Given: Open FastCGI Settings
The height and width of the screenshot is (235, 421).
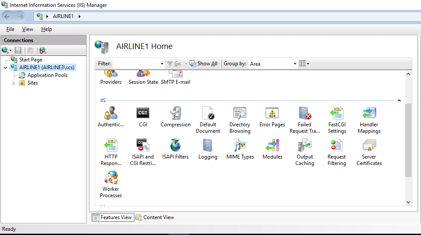Looking at the screenshot, I should tap(337, 120).
